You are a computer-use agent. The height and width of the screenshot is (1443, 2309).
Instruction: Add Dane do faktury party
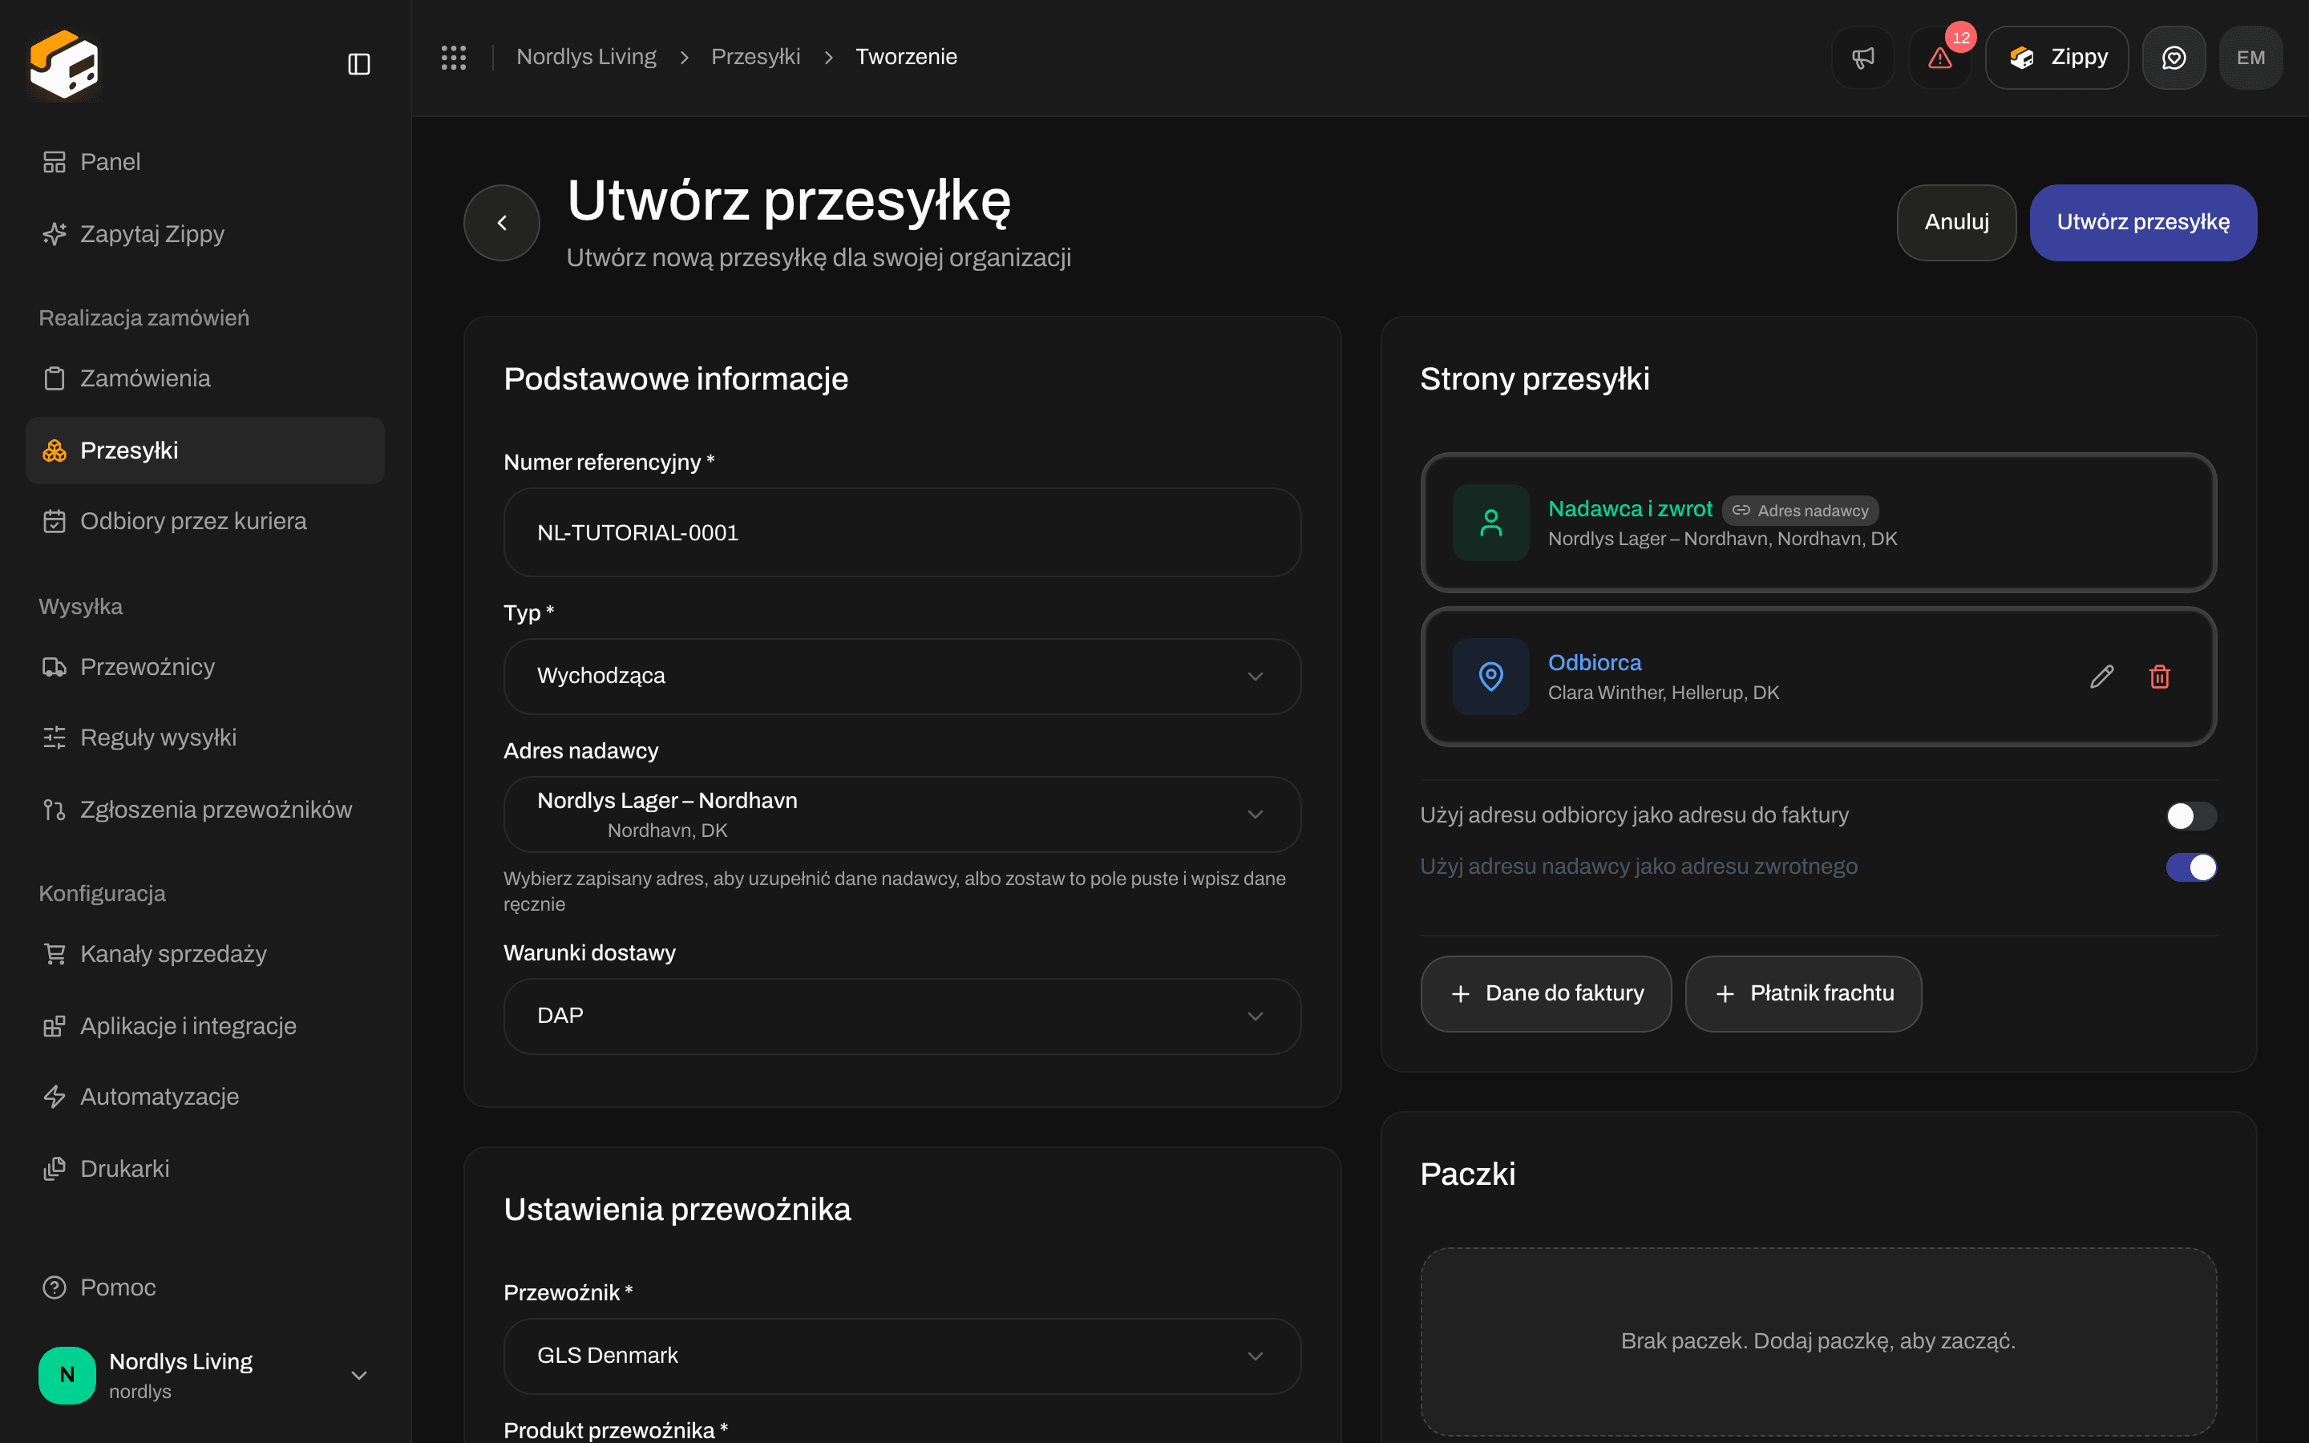tap(1546, 993)
